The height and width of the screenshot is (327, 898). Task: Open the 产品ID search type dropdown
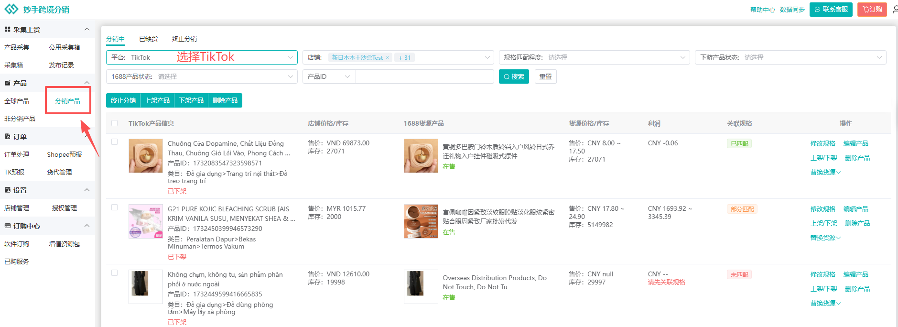(329, 76)
